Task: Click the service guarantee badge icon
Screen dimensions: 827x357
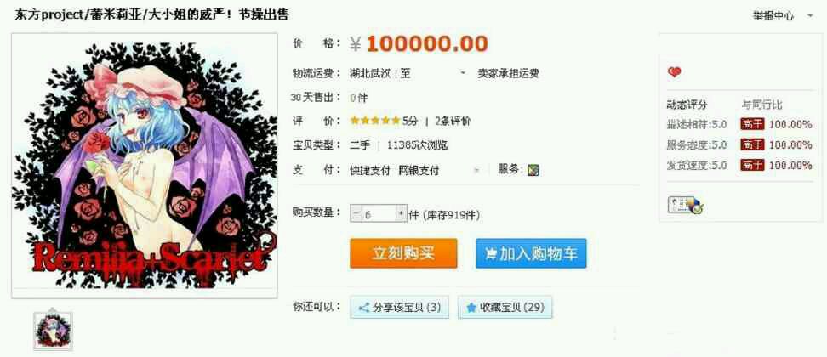Action: pos(533,170)
